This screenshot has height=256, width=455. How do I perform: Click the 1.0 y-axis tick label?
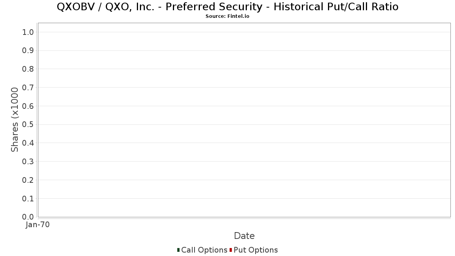pyautogui.click(x=28, y=32)
